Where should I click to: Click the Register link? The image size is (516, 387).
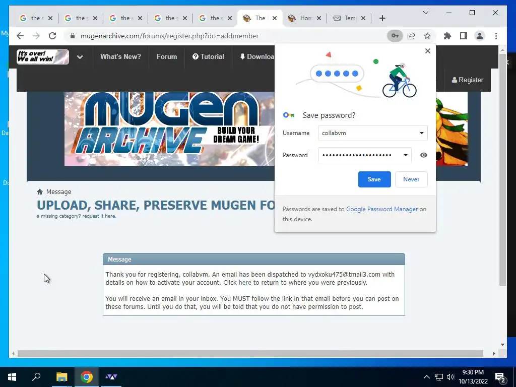467,80
